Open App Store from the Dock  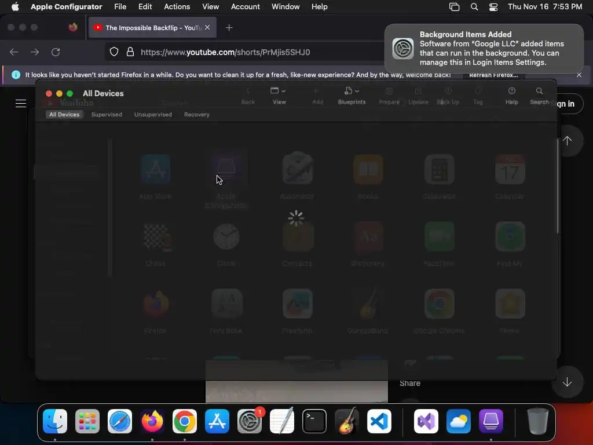[217, 421]
